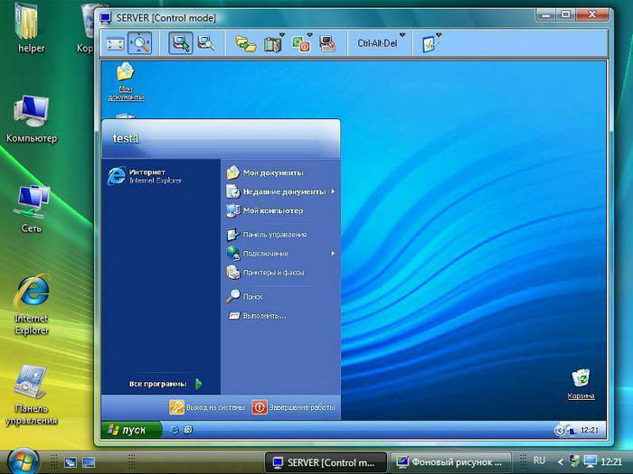Switch to normal-size screen view in toolbar
Screen dimensions: 633x474
115,43
